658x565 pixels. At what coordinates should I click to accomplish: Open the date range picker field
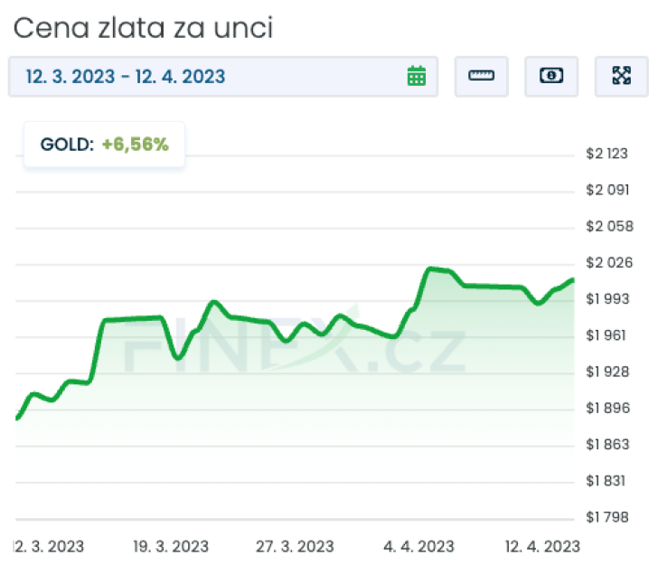point(223,77)
